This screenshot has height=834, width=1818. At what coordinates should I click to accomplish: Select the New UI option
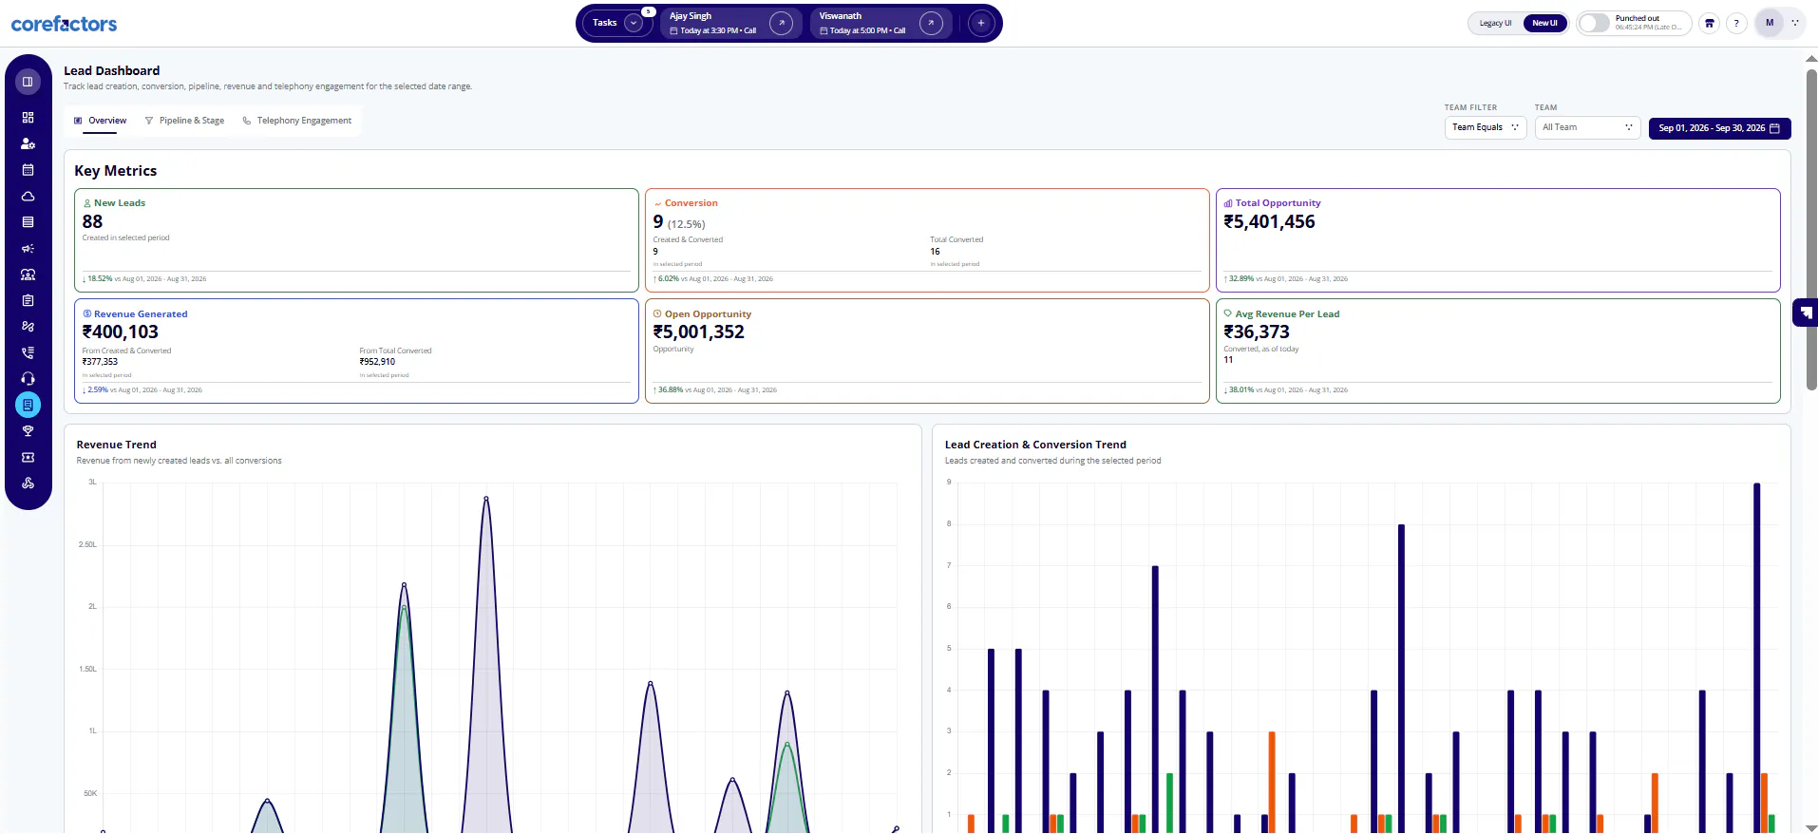point(1544,23)
